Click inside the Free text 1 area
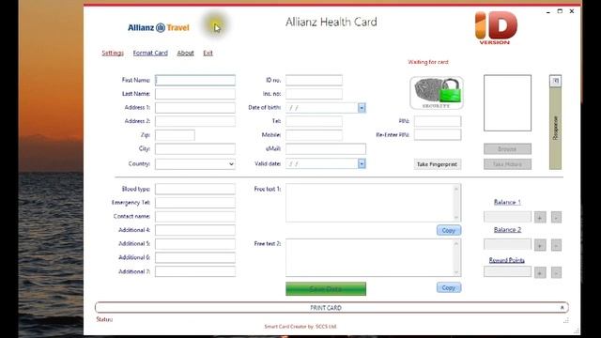 pos(369,203)
